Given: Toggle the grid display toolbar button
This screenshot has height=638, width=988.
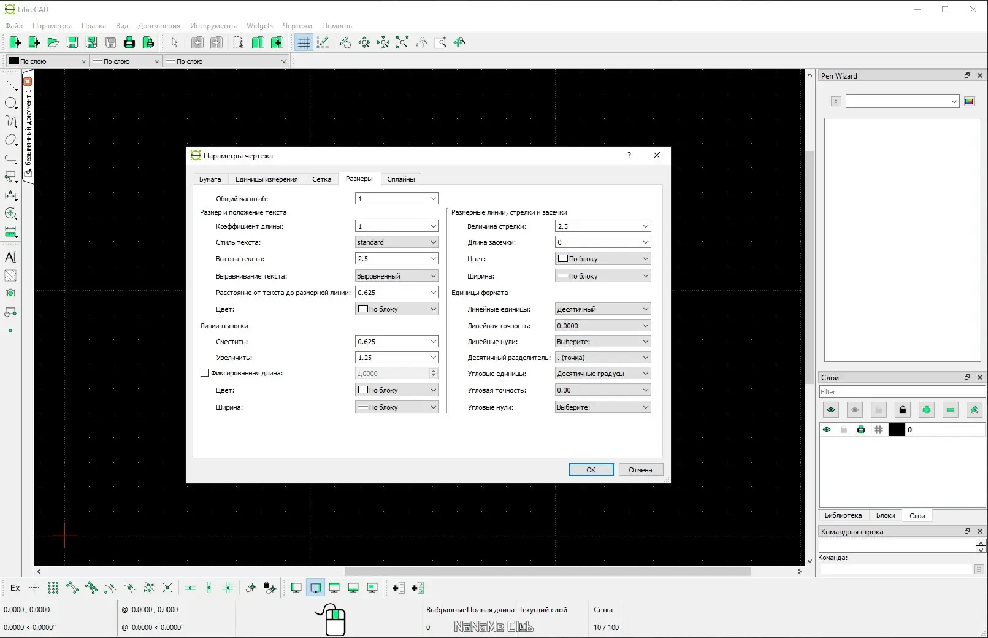Looking at the screenshot, I should click(x=304, y=42).
